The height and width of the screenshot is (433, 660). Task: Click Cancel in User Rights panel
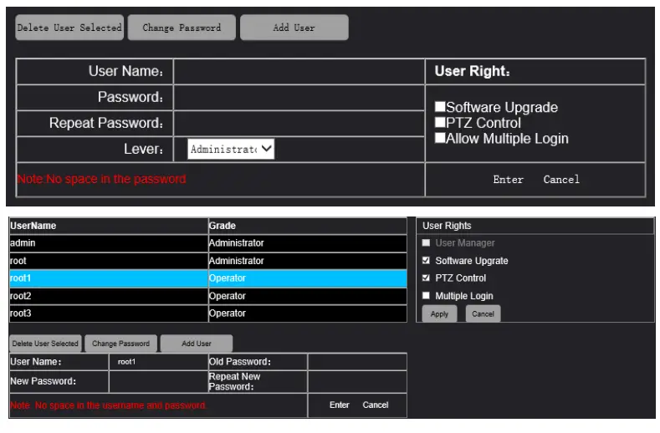point(483,314)
